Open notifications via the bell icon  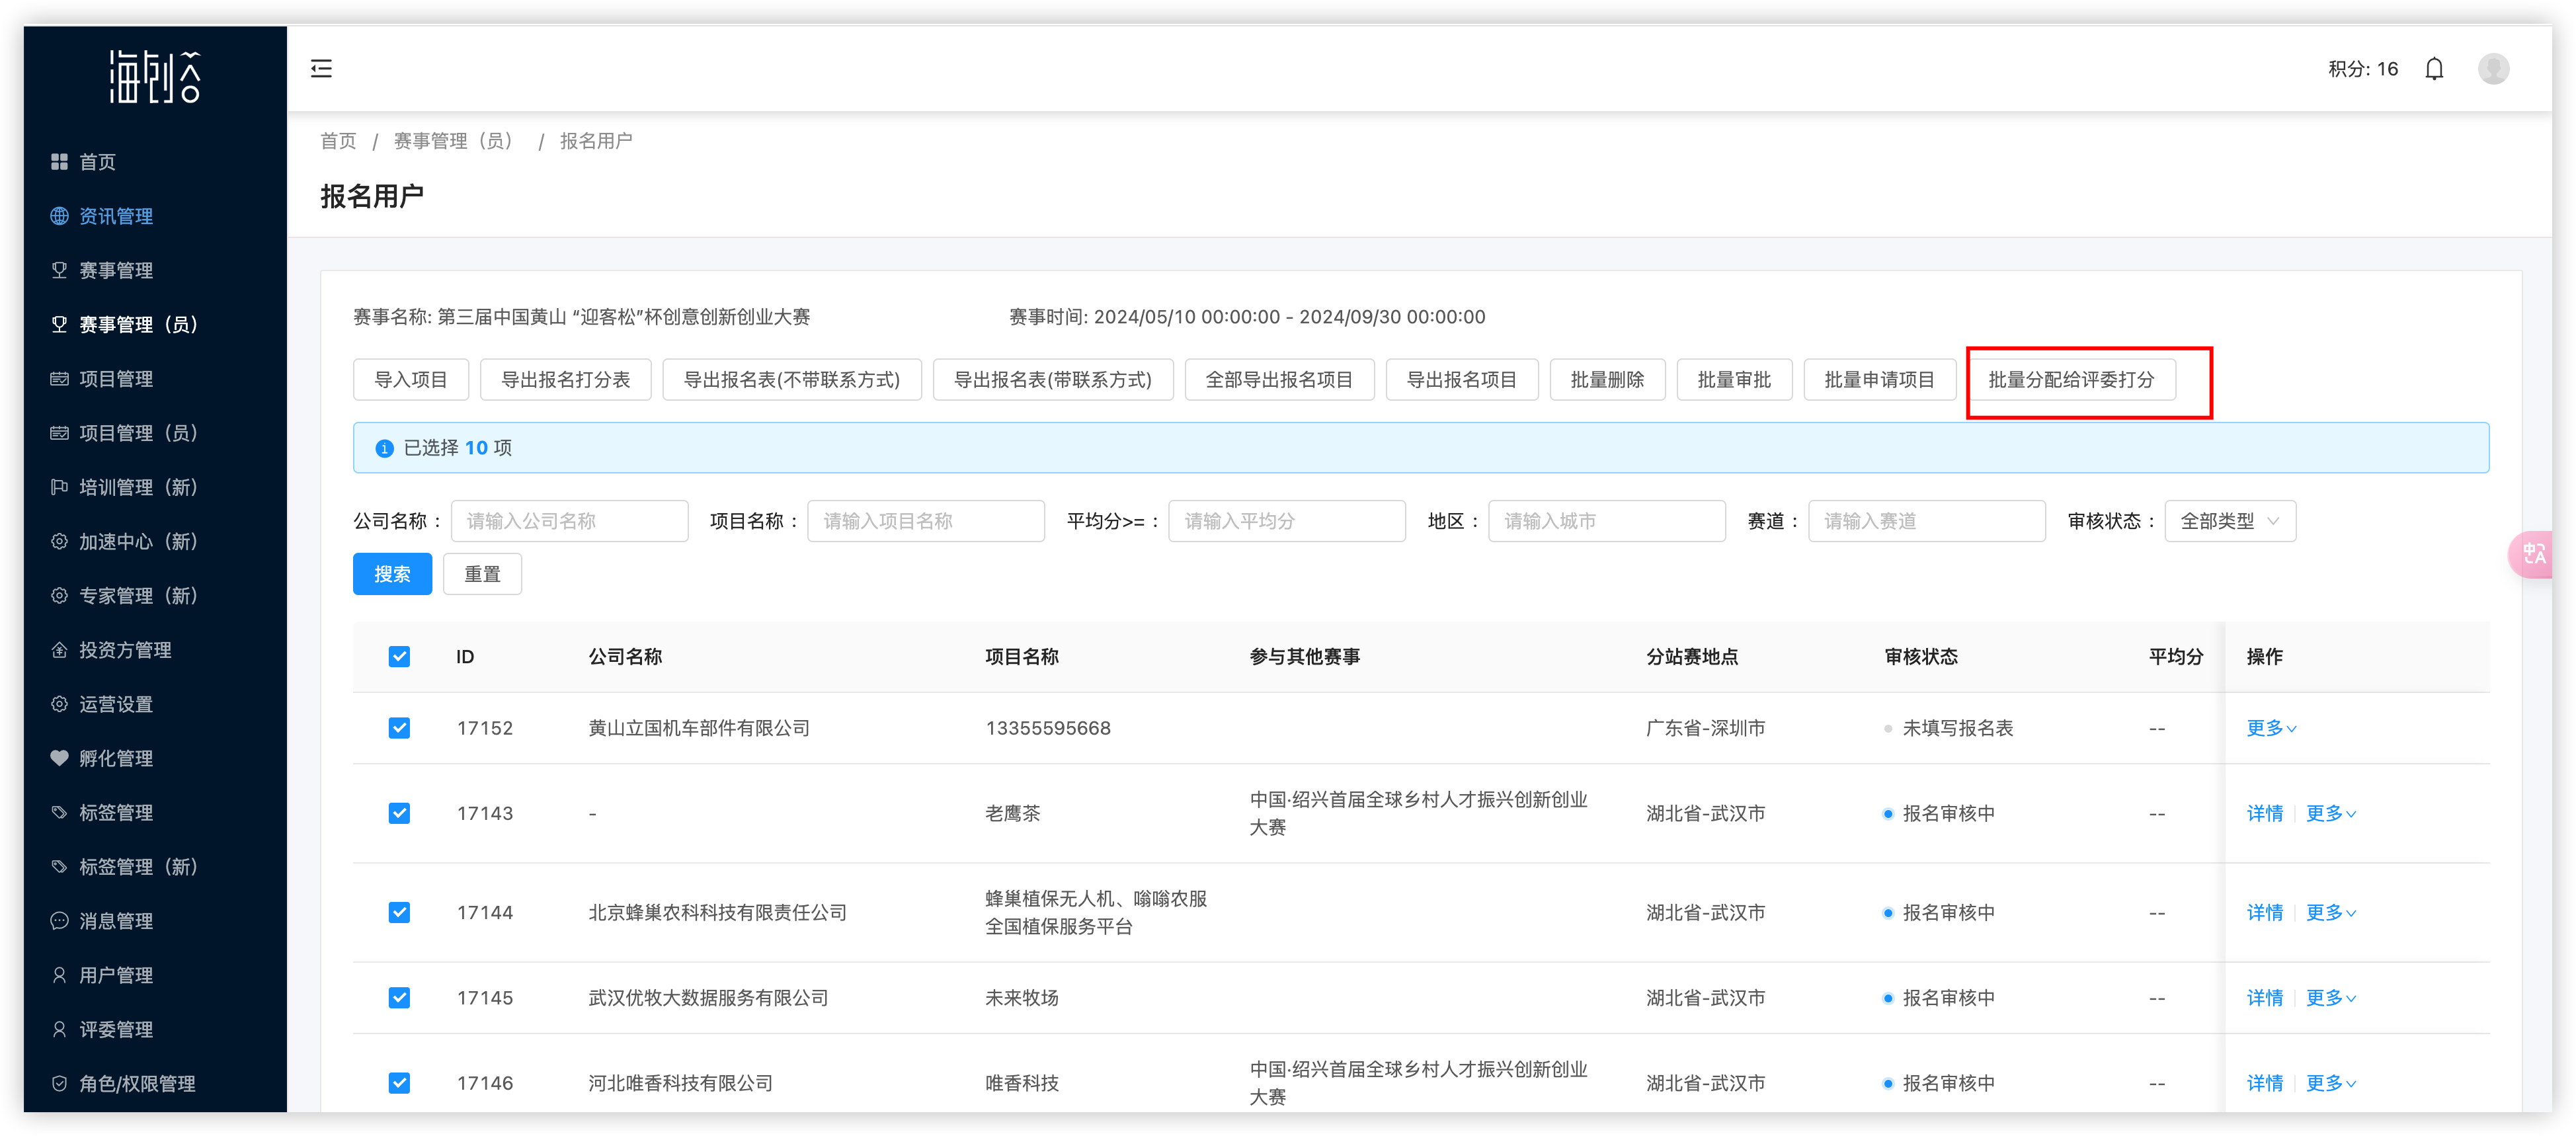[2434, 69]
